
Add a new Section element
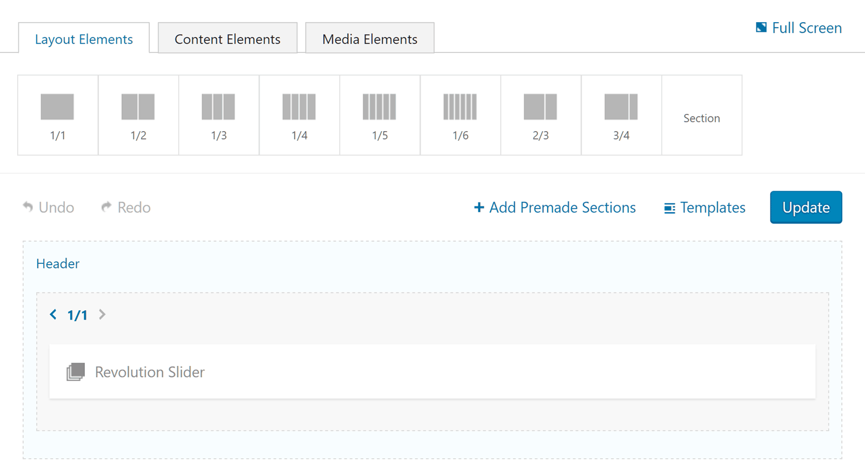pos(701,115)
